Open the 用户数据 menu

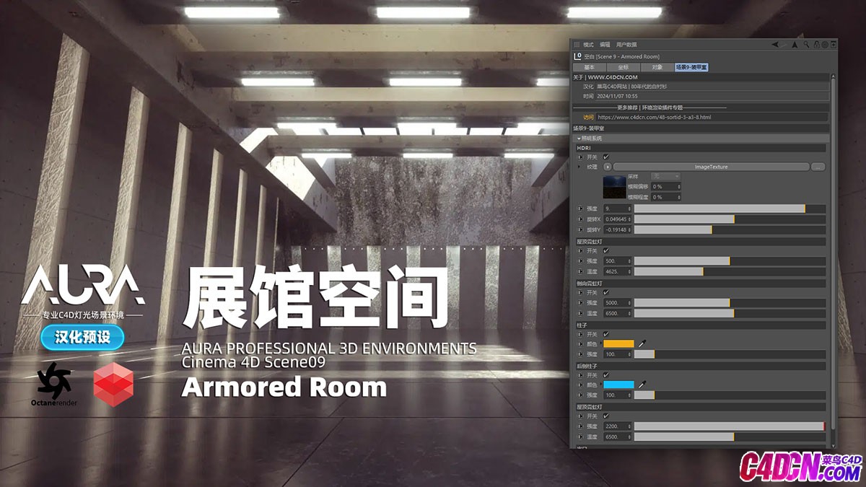click(x=626, y=45)
